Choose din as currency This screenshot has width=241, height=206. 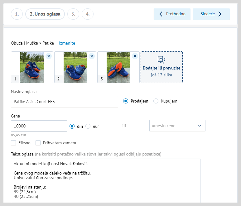[72, 126]
